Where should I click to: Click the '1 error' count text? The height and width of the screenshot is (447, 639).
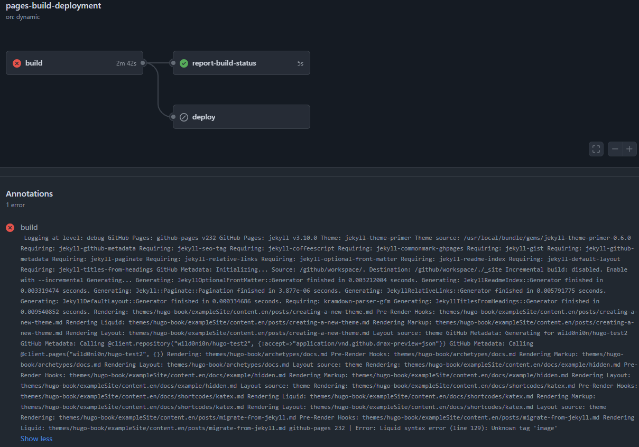pos(15,205)
